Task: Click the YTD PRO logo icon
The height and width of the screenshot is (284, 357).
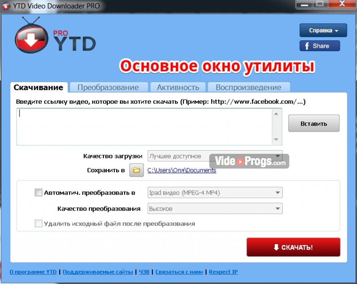Action: pos(31,35)
